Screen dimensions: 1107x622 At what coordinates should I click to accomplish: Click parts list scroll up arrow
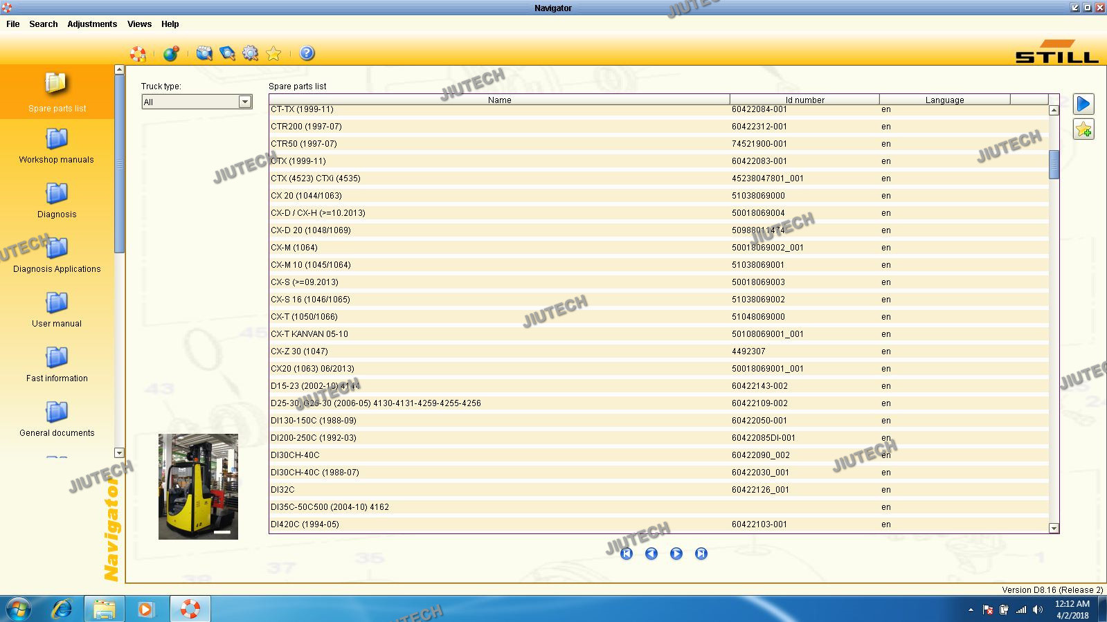coord(1054,110)
